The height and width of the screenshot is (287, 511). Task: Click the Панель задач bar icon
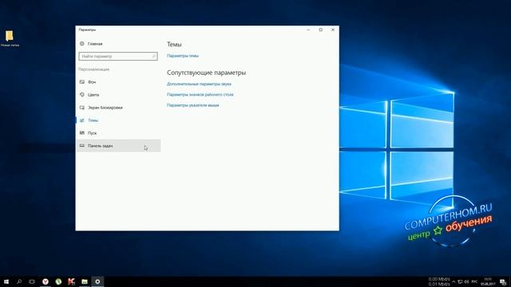point(81,145)
